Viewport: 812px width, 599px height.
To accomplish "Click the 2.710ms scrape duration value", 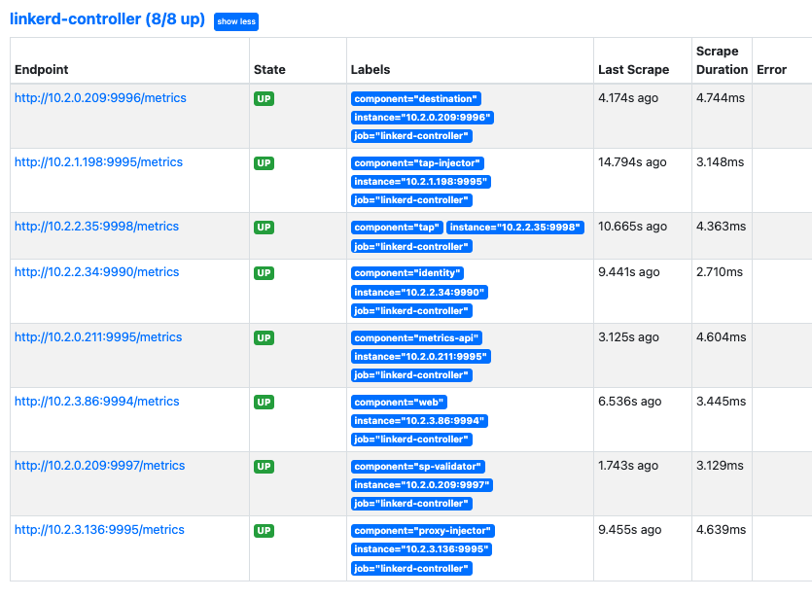I will pos(720,272).
